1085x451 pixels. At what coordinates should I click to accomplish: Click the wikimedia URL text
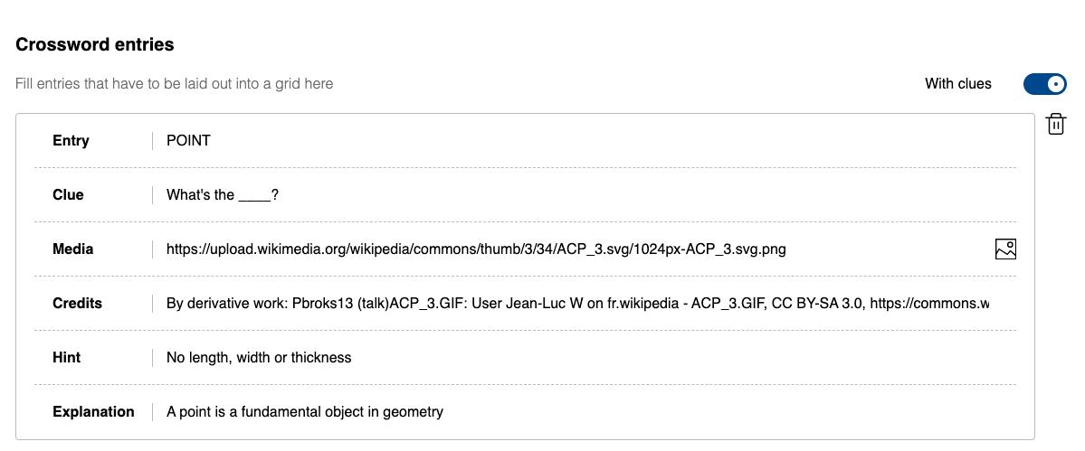(476, 249)
